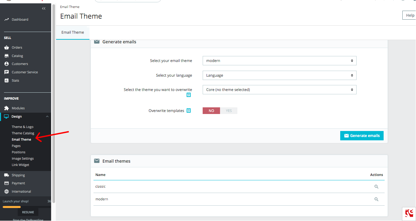Open Payment menu item
416x221 pixels.
[x=18, y=183]
